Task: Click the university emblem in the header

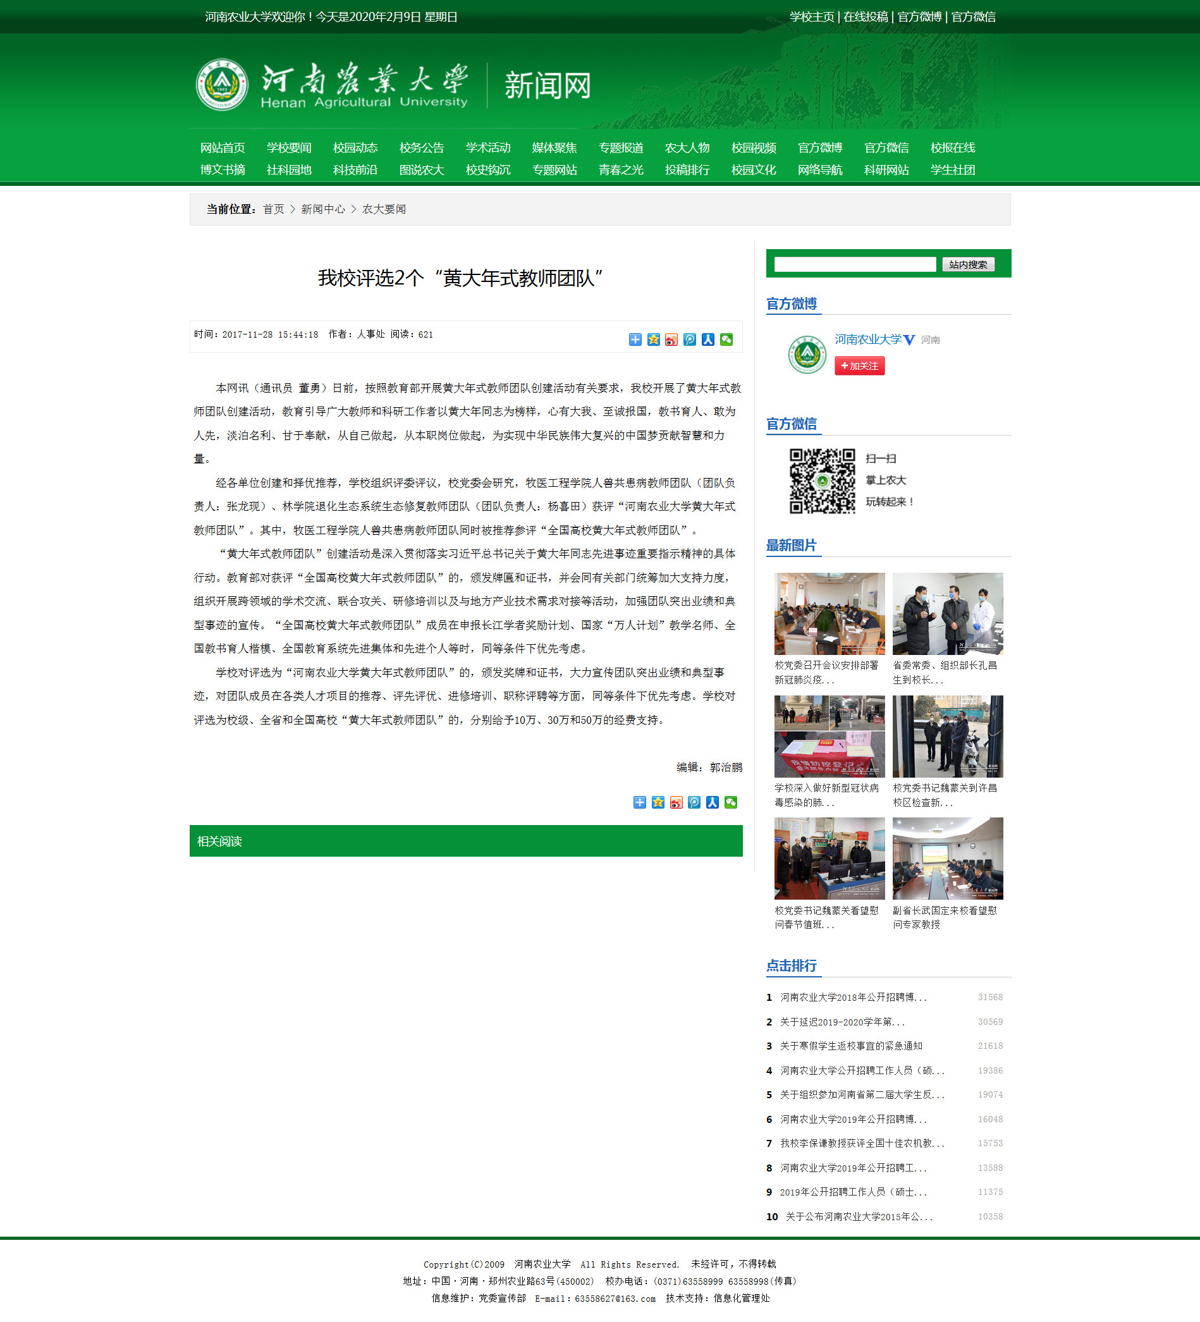Action: click(x=223, y=85)
